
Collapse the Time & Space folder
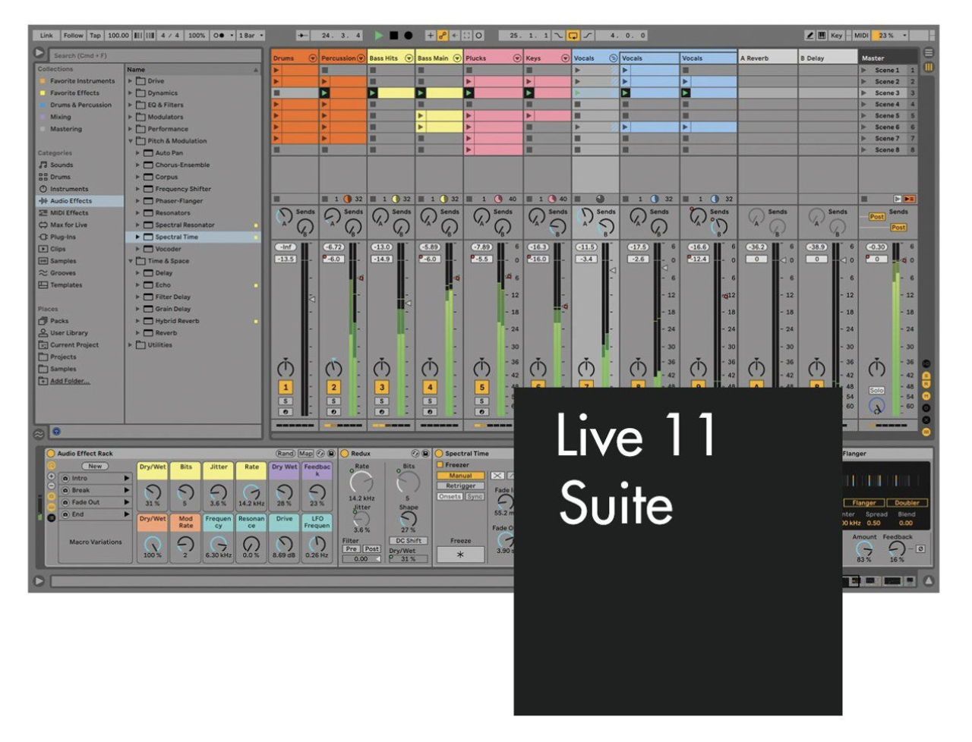pyautogui.click(x=130, y=260)
